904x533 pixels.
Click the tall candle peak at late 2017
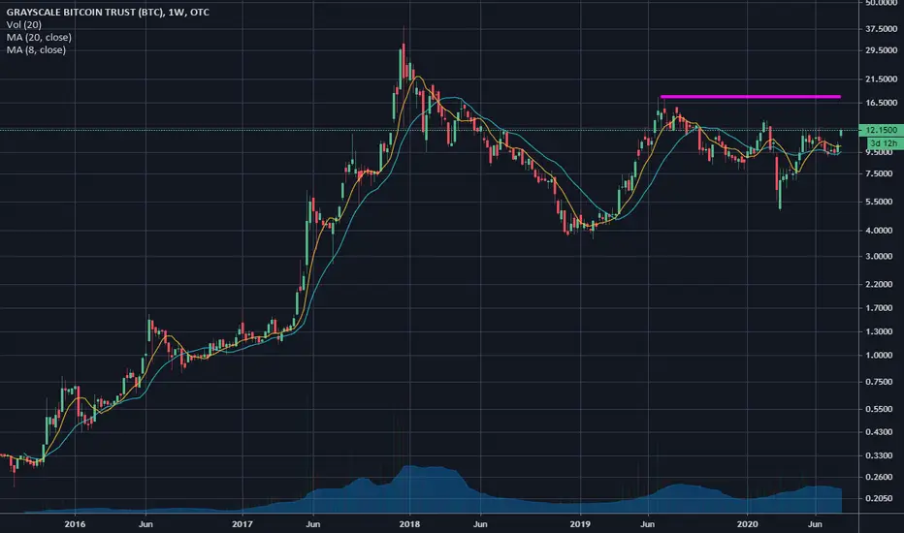(x=404, y=57)
